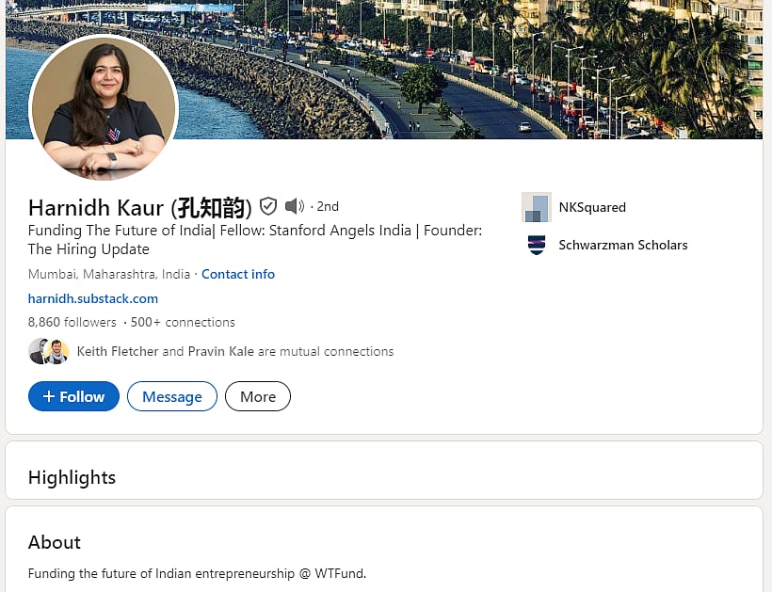Visit harnidh.substack.com

pos(92,298)
